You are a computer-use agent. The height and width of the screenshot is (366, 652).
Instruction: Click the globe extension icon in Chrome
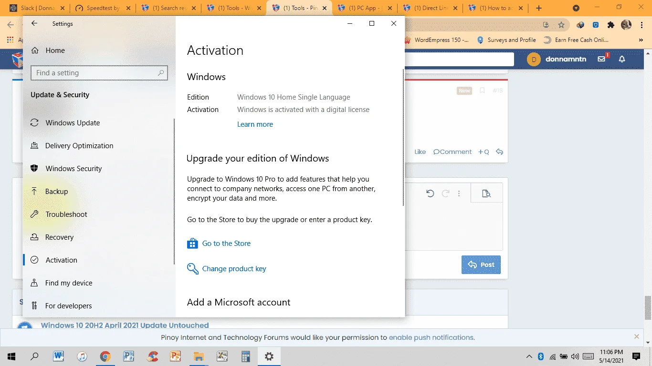(580, 25)
